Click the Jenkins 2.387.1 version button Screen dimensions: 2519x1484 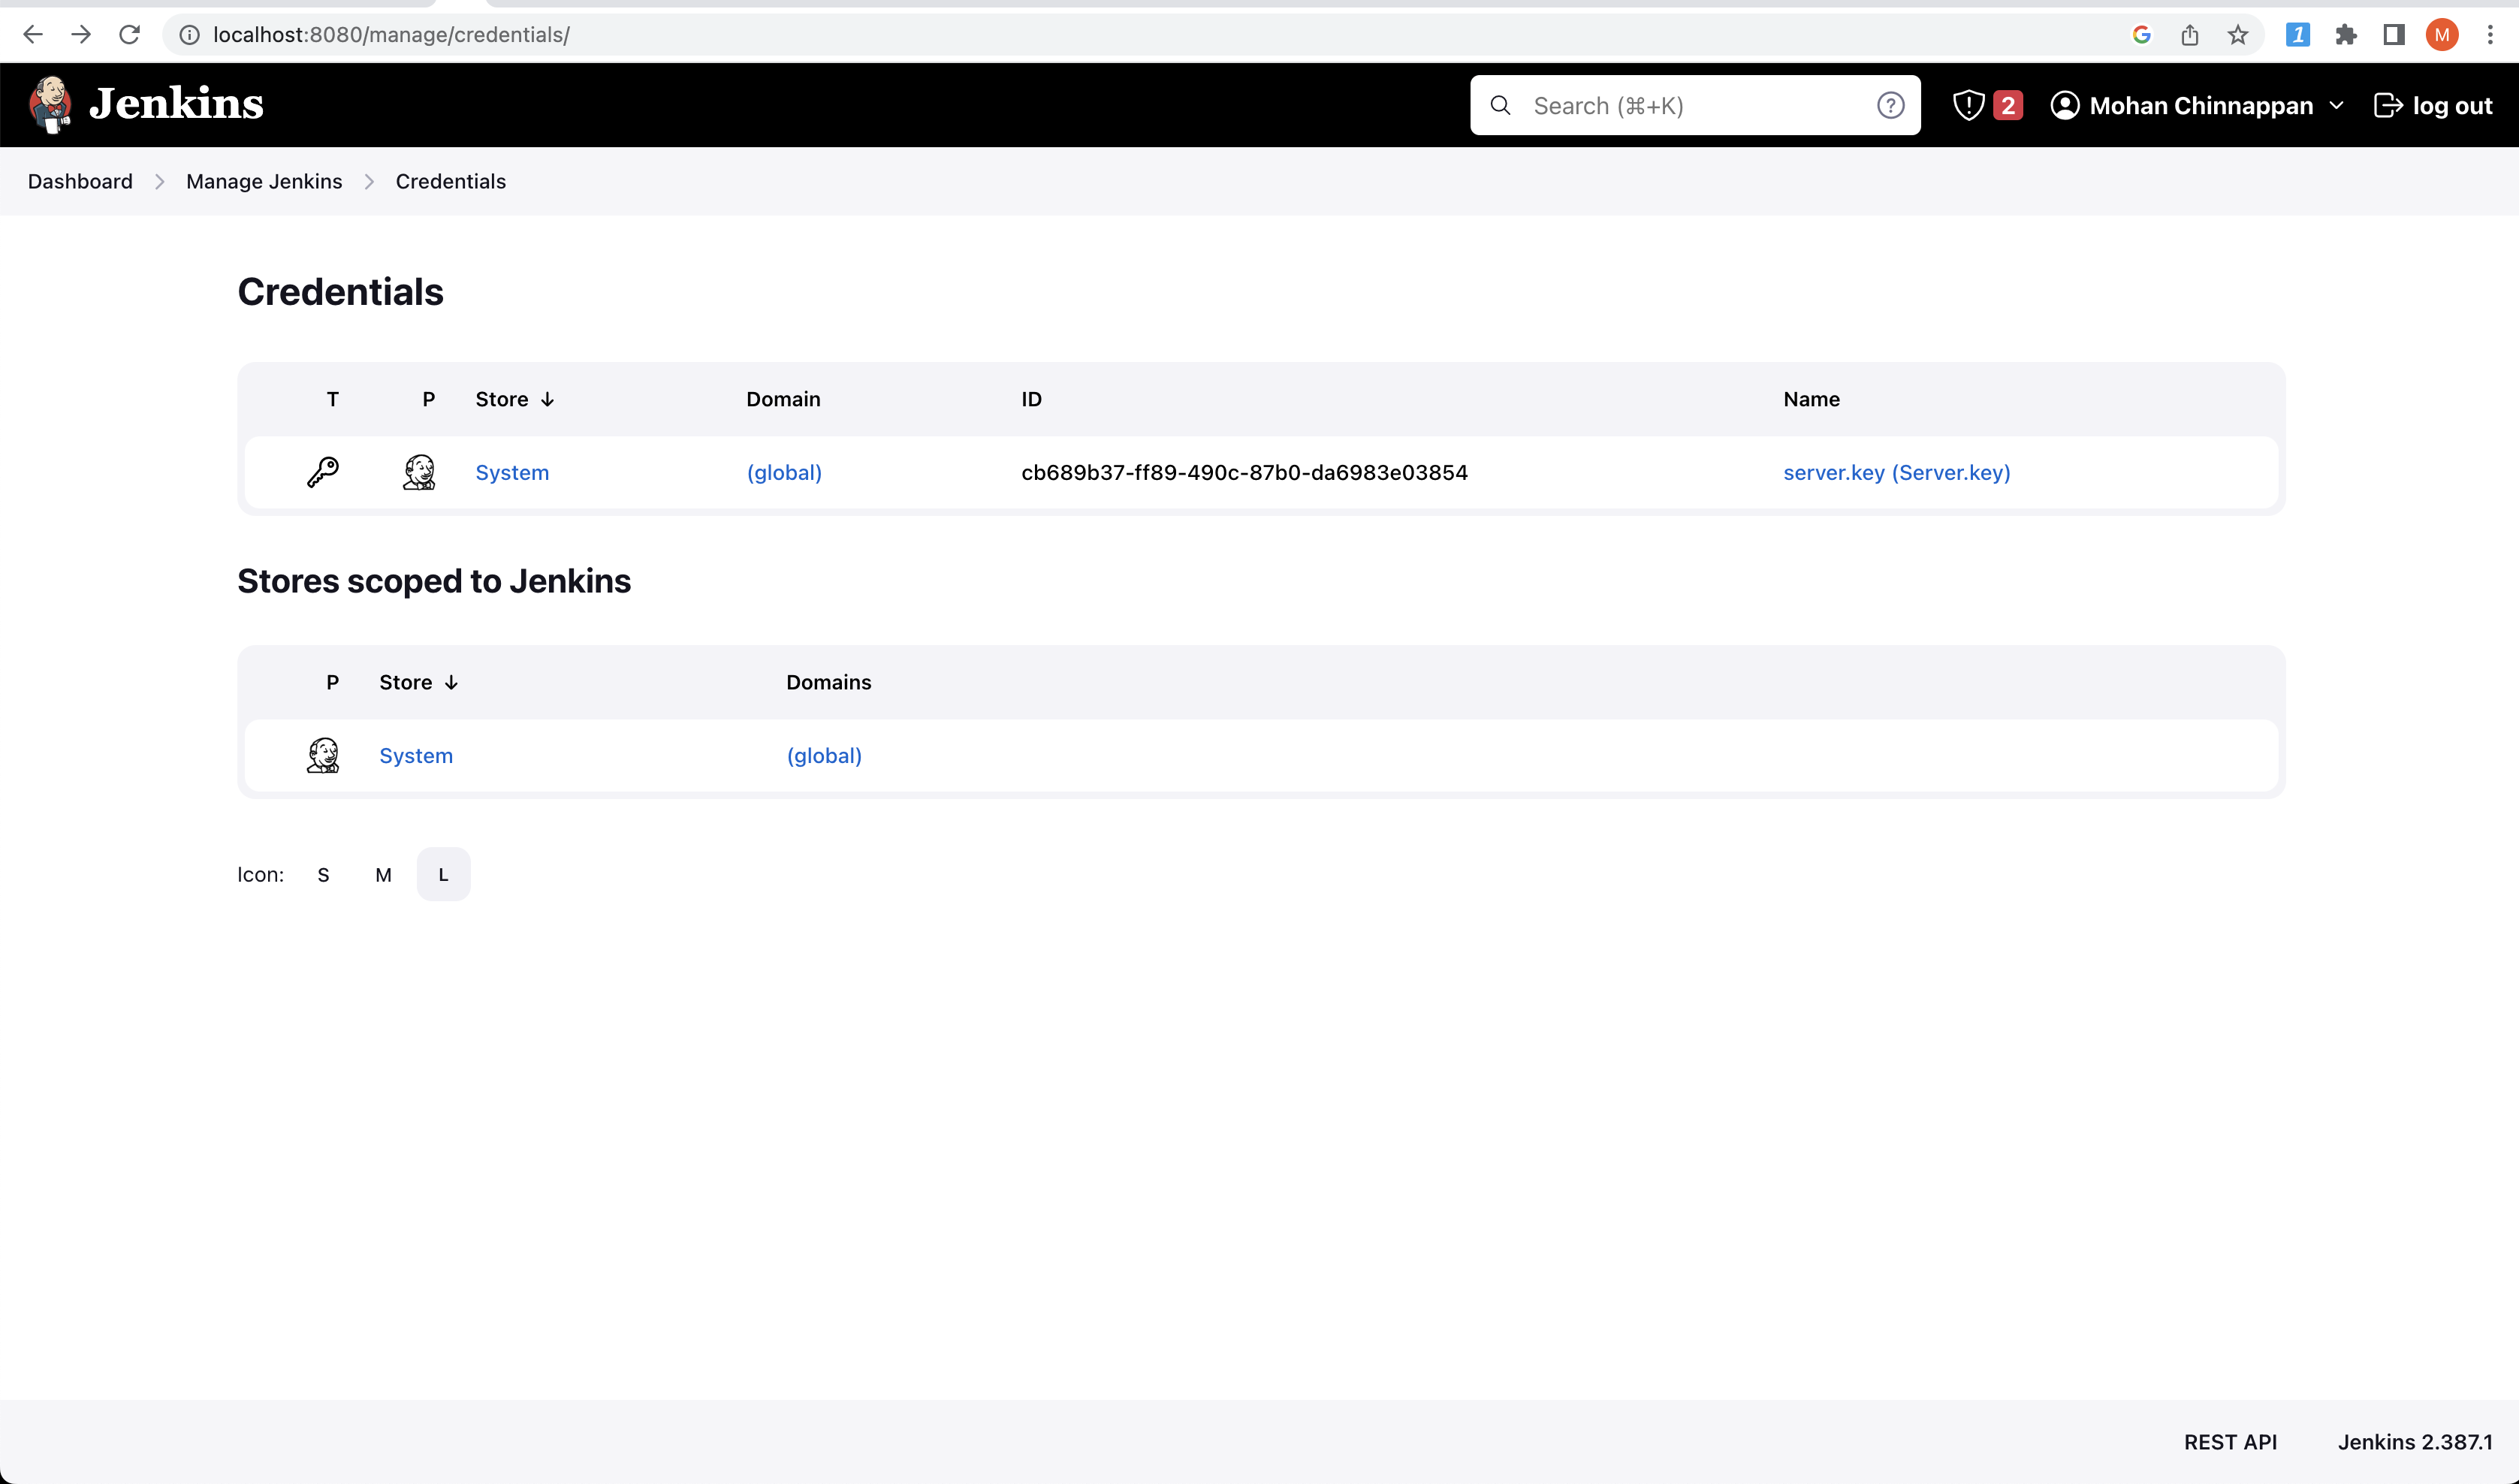[2414, 1441]
